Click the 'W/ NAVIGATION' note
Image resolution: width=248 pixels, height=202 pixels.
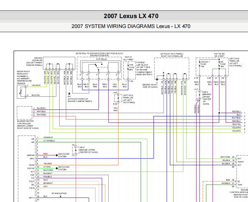(x=59, y=193)
